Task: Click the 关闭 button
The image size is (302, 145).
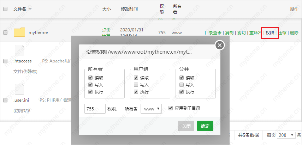Action: click(x=186, y=126)
